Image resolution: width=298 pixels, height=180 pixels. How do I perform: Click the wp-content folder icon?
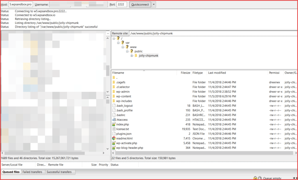(x=114, y=96)
